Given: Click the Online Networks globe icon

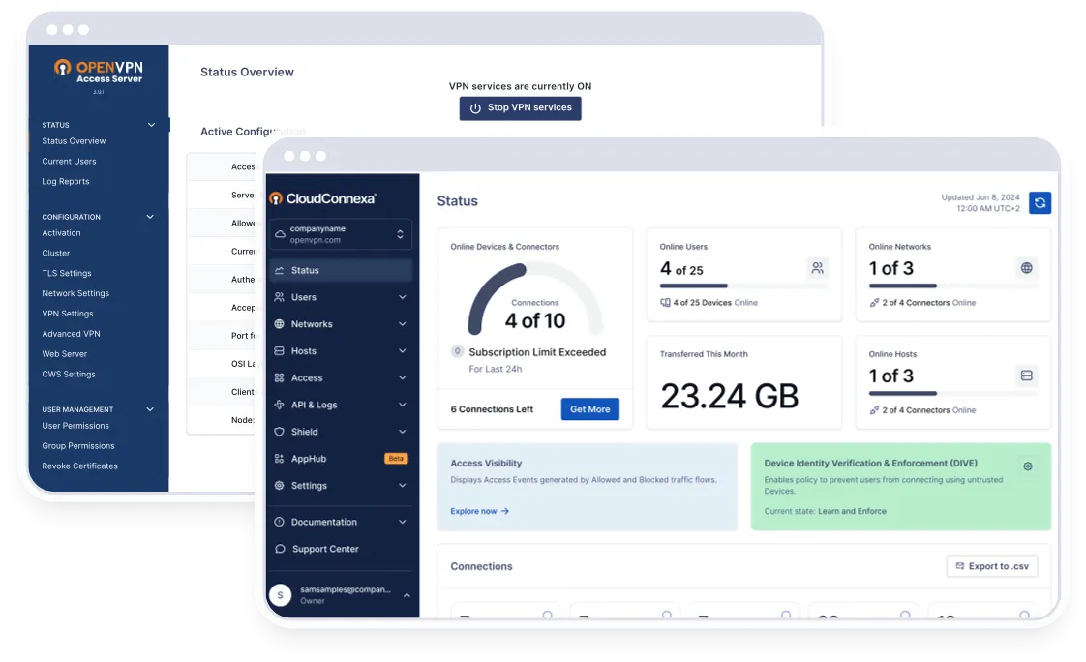Looking at the screenshot, I should (1026, 268).
